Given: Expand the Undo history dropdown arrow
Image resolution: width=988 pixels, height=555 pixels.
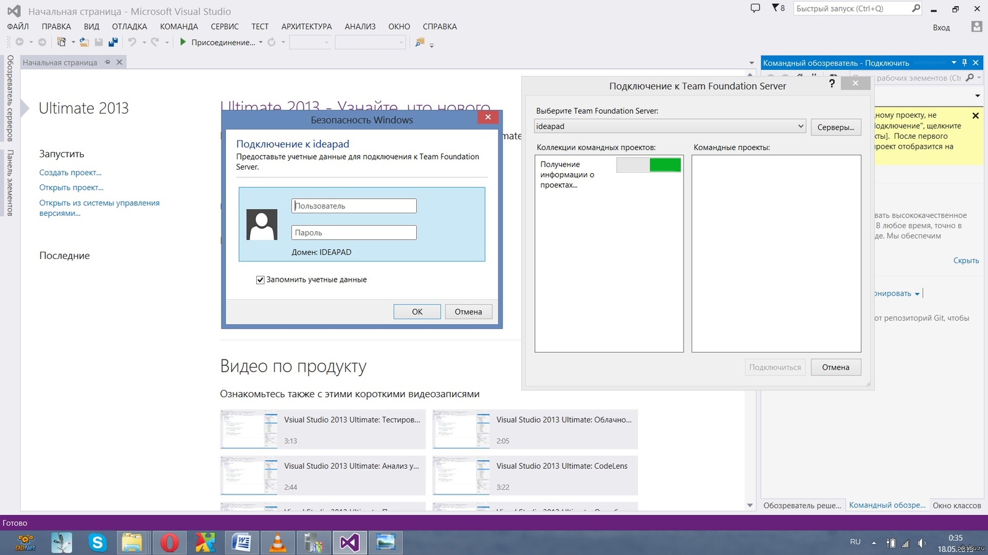Looking at the screenshot, I should coord(144,42).
